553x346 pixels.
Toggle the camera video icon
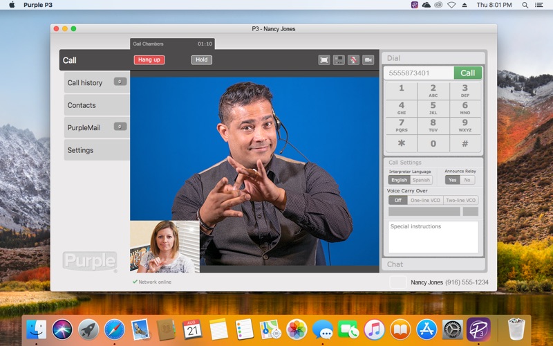point(368,60)
